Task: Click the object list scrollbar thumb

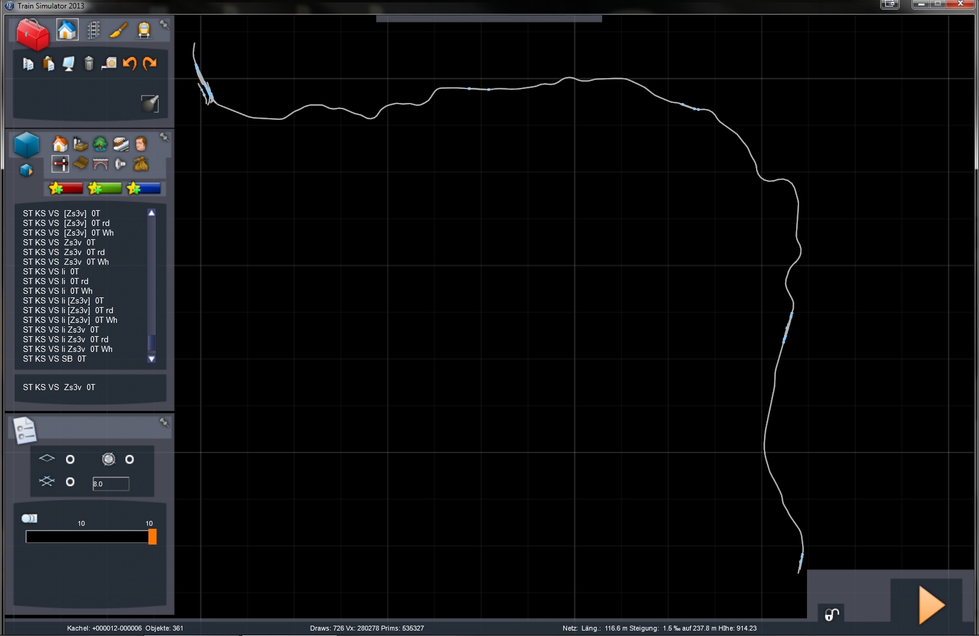Action: [x=151, y=343]
